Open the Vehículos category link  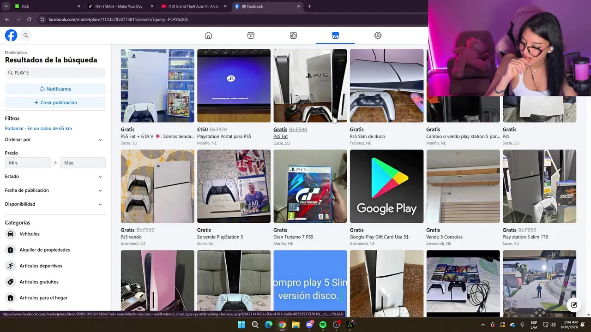[30, 234]
